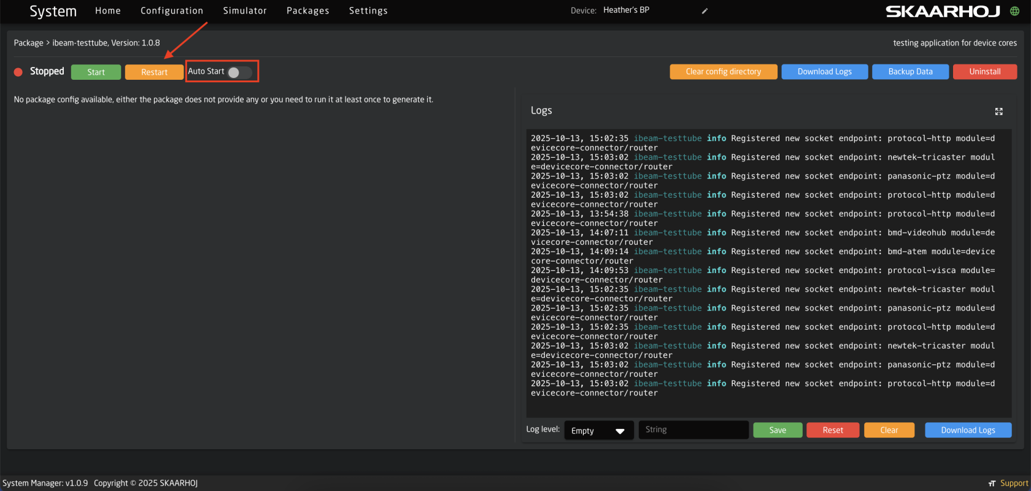Click the Backup Data button
1031x491 pixels.
[x=910, y=72]
